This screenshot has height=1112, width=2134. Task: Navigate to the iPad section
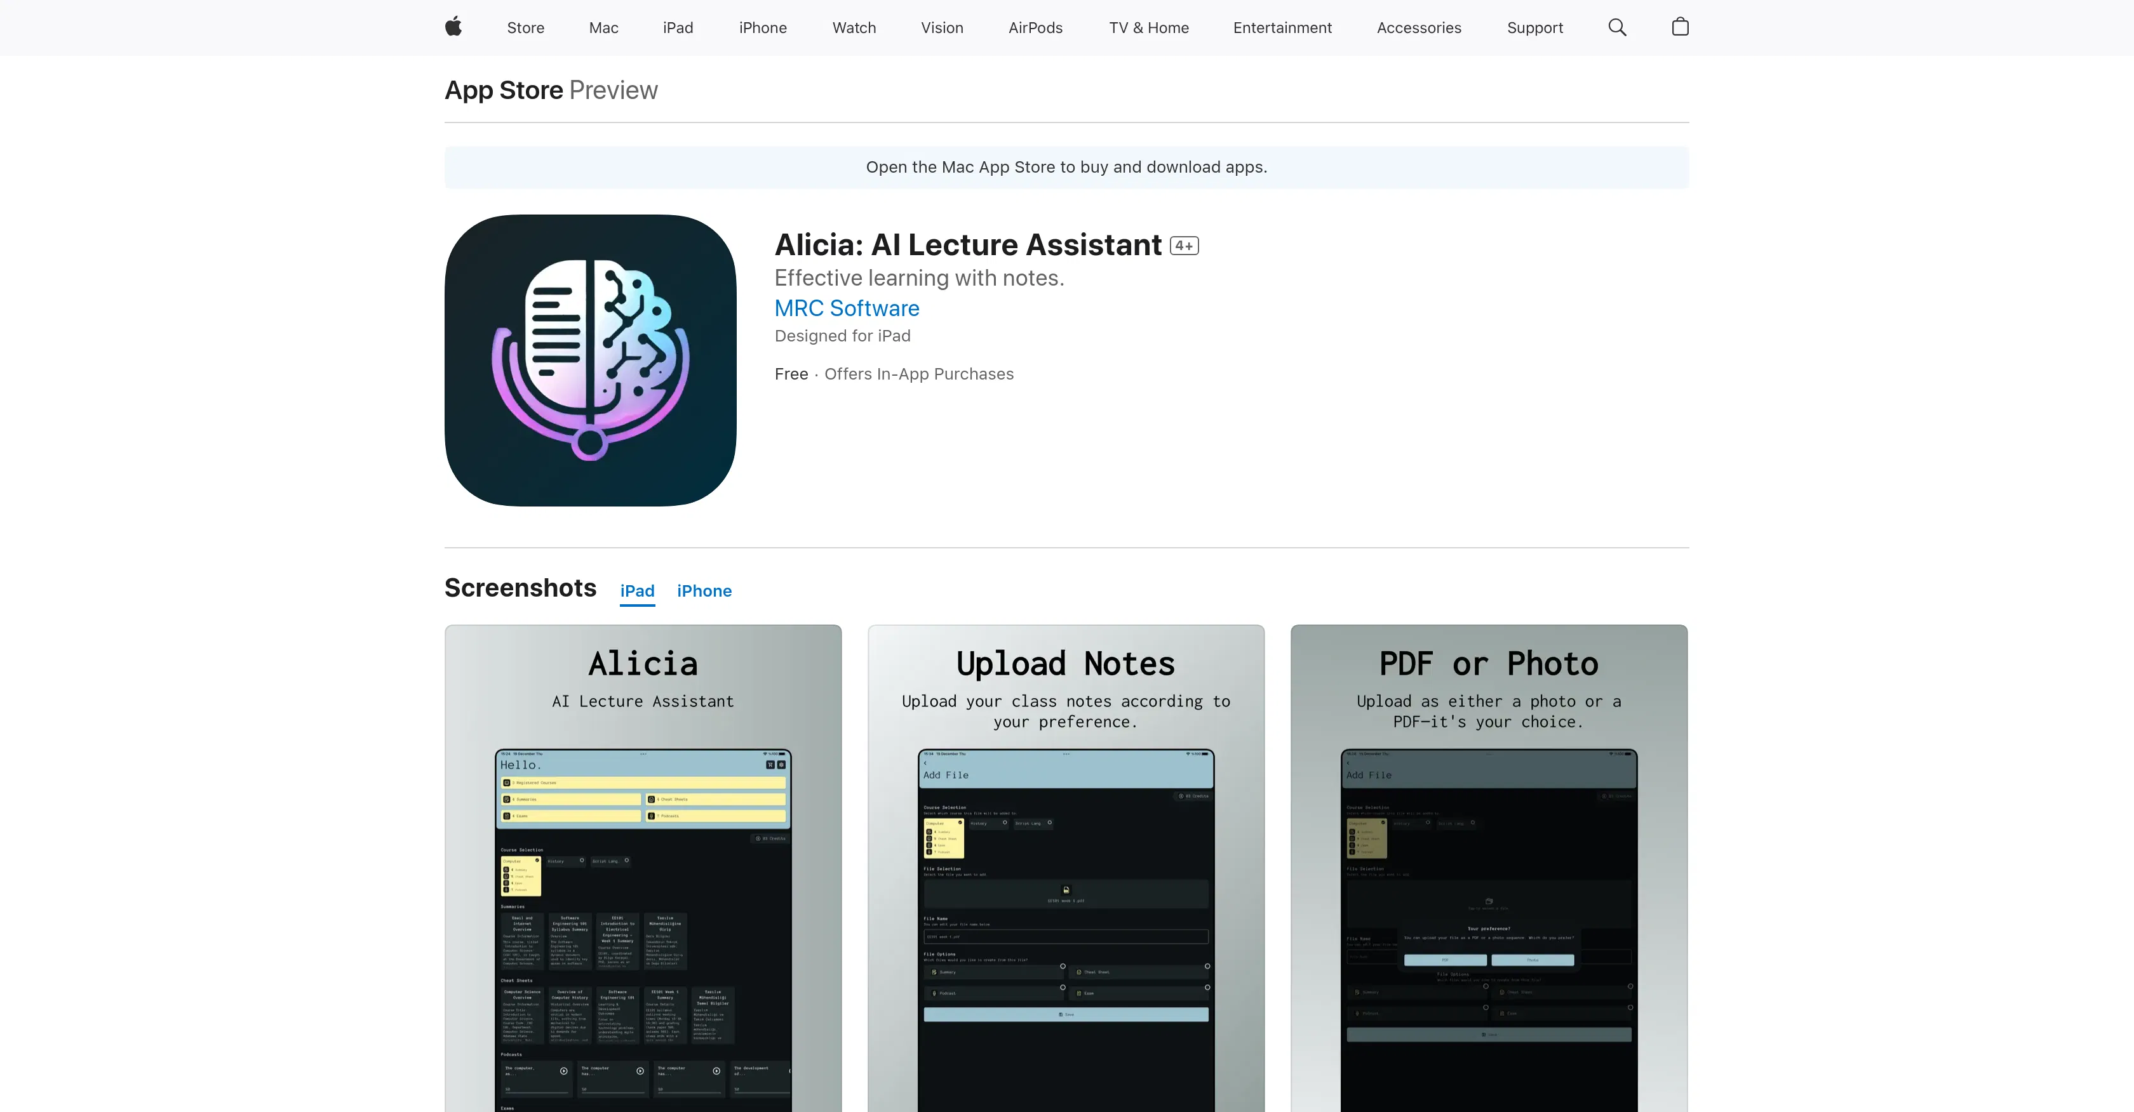pos(678,27)
